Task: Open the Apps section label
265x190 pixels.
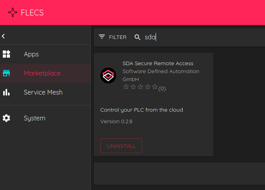Action: (x=31, y=54)
